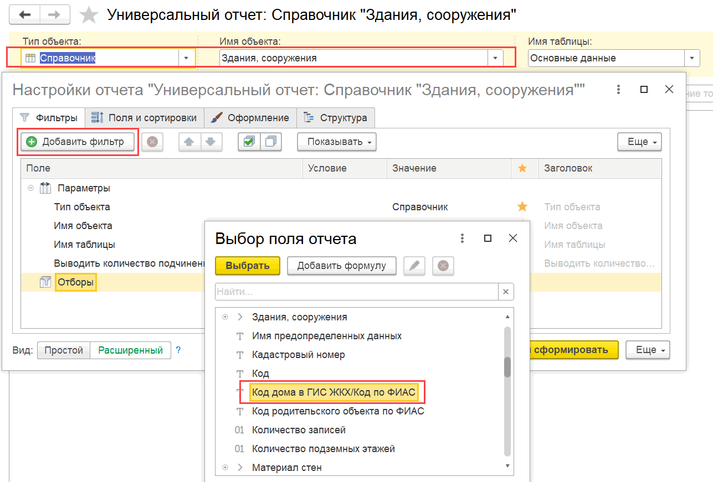The image size is (713, 482).
Task: Collapse the 'Параметры' group
Action: pyautogui.click(x=30, y=188)
